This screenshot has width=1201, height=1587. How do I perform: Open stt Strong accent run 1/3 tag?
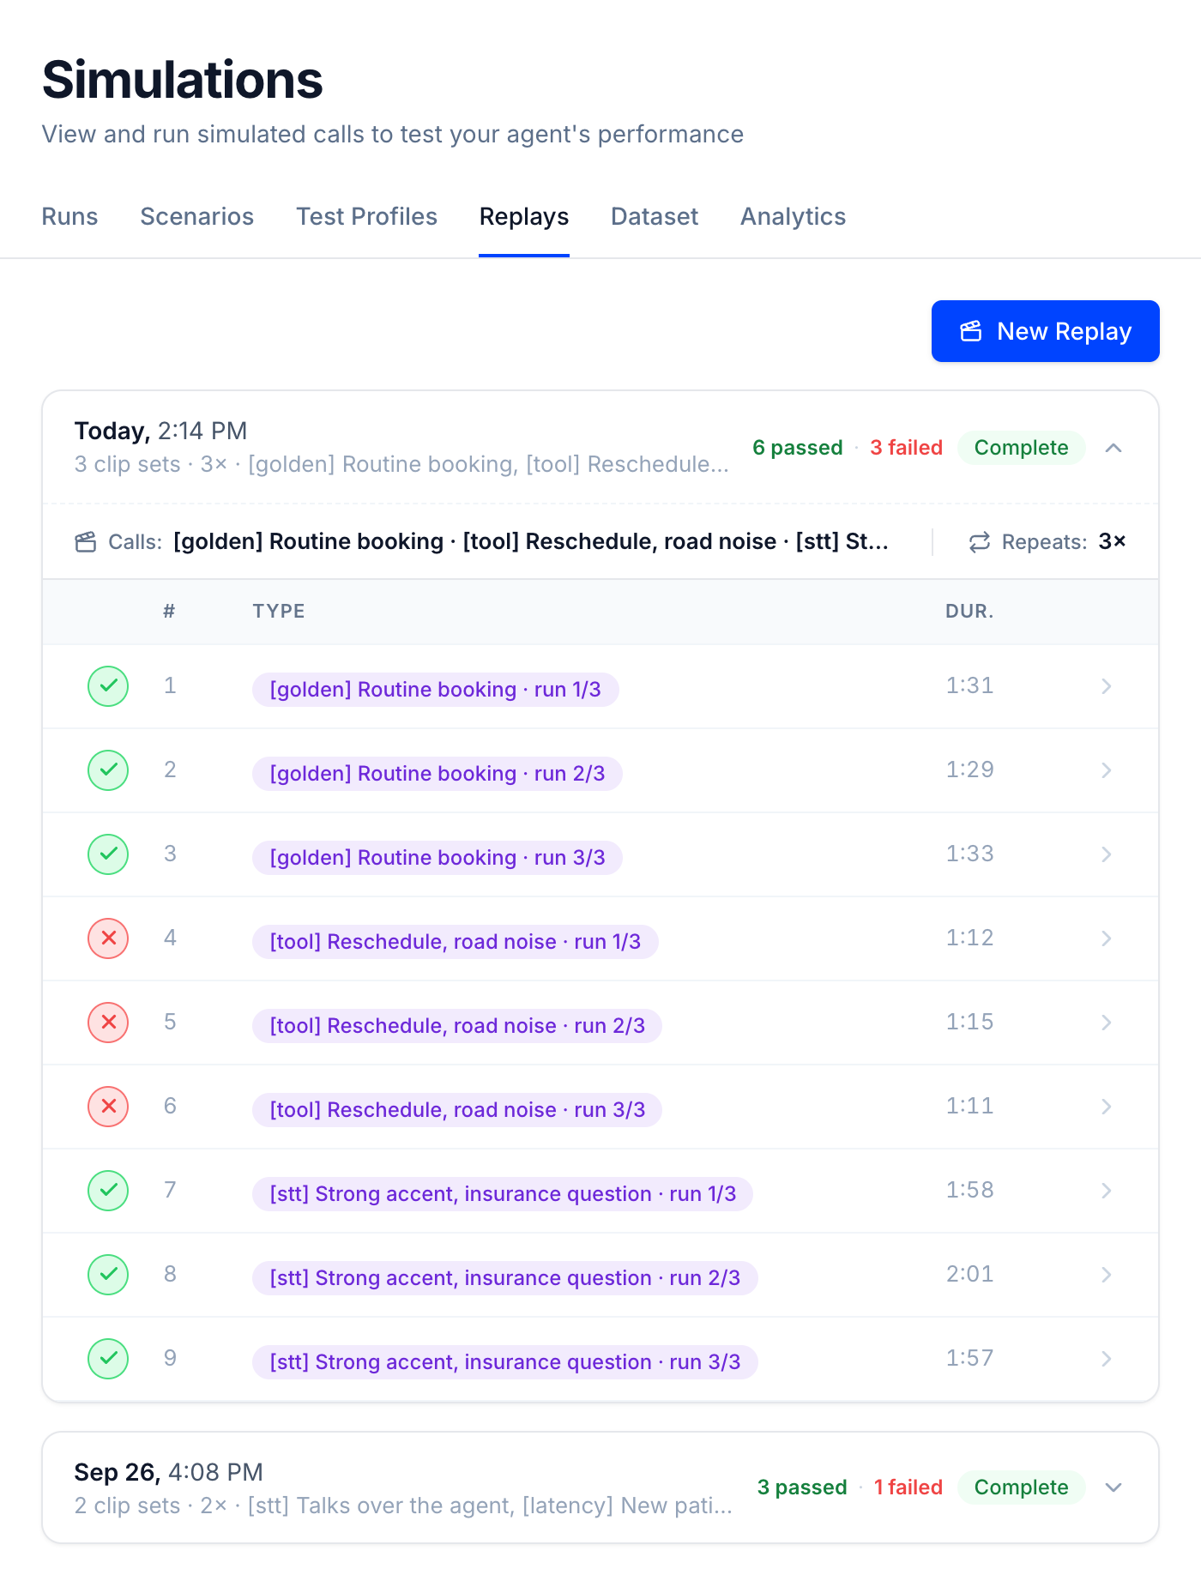[503, 1194]
